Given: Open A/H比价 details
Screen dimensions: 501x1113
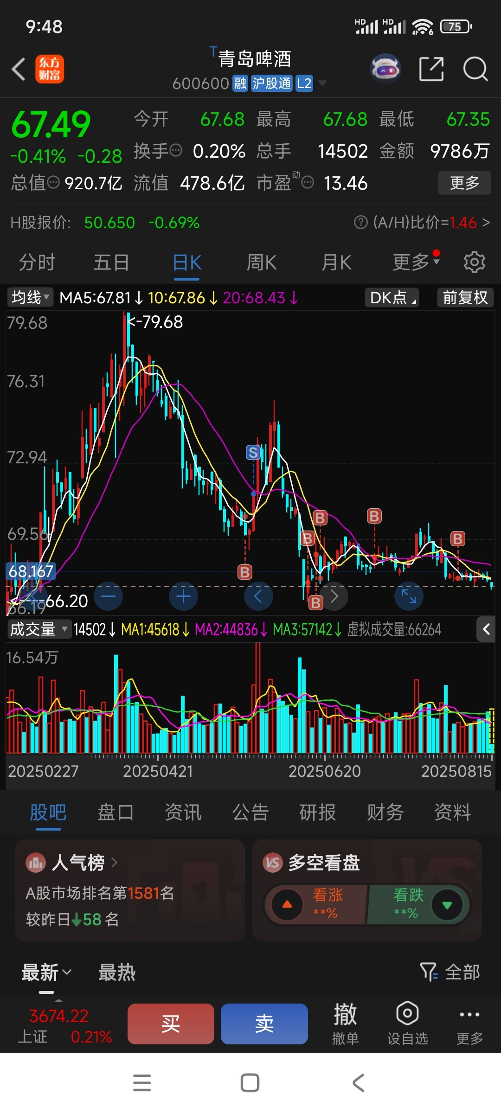Looking at the screenshot, I should click(421, 223).
